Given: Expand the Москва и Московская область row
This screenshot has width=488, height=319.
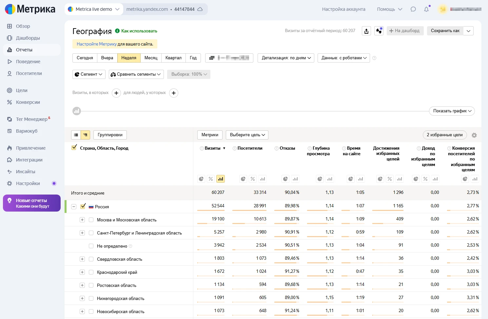Looking at the screenshot, I should click(82, 219).
